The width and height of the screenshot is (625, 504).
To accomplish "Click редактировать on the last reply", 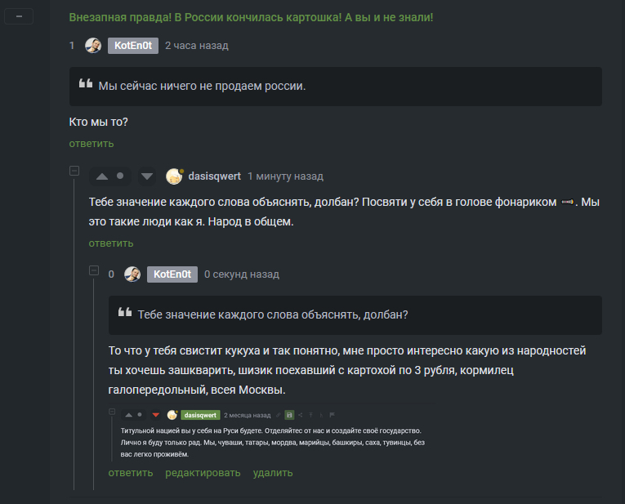I will tap(203, 472).
